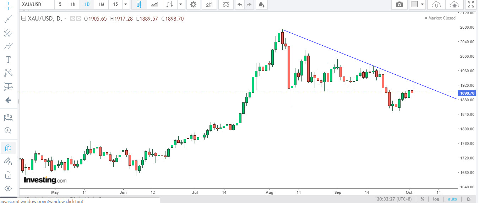Viewport: 484px width, 203px height.
Task: Toggle fullscreen mode
Action: (x=471, y=4)
